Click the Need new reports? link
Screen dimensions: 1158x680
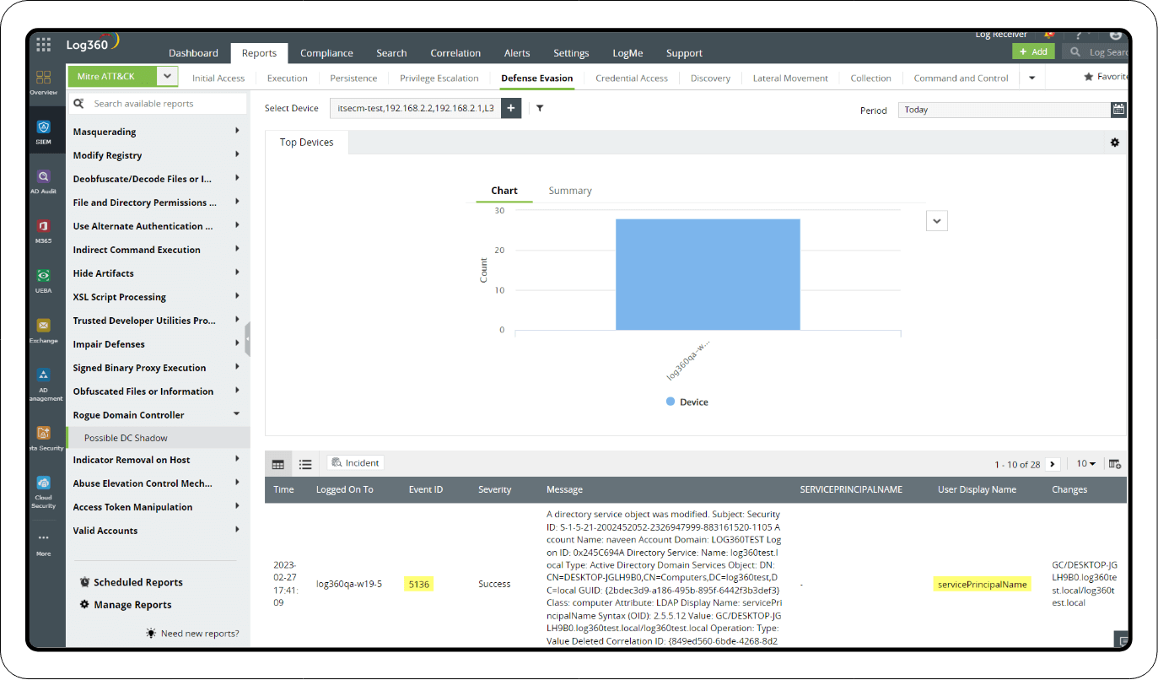[x=200, y=633]
